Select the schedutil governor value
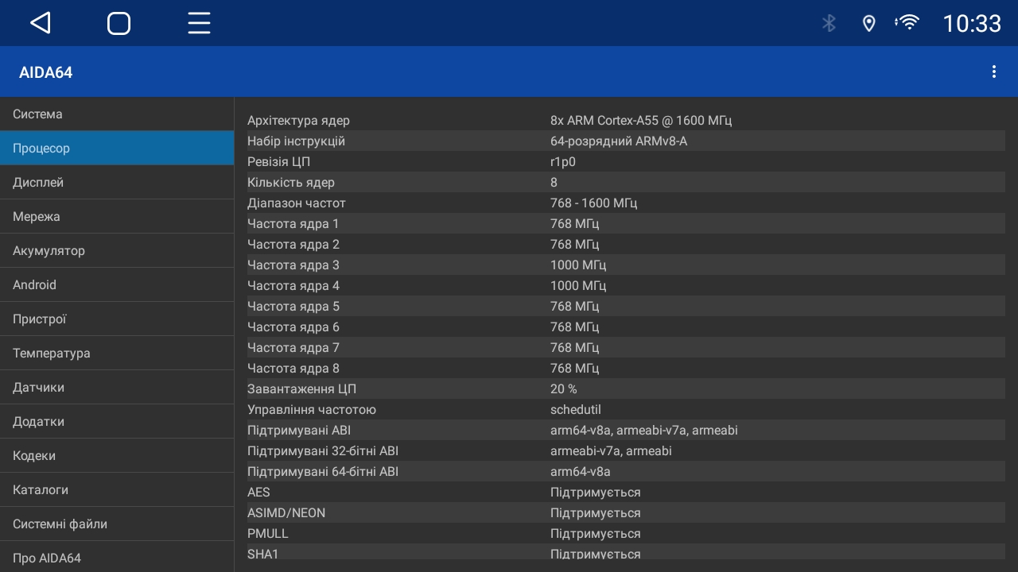Image resolution: width=1018 pixels, height=572 pixels. click(576, 410)
